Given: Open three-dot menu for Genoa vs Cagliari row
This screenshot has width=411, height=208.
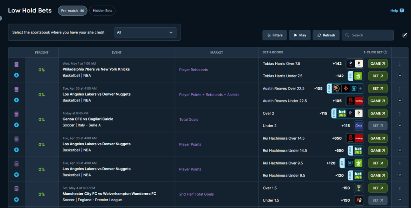Looking at the screenshot, I should pyautogui.click(x=400, y=114).
